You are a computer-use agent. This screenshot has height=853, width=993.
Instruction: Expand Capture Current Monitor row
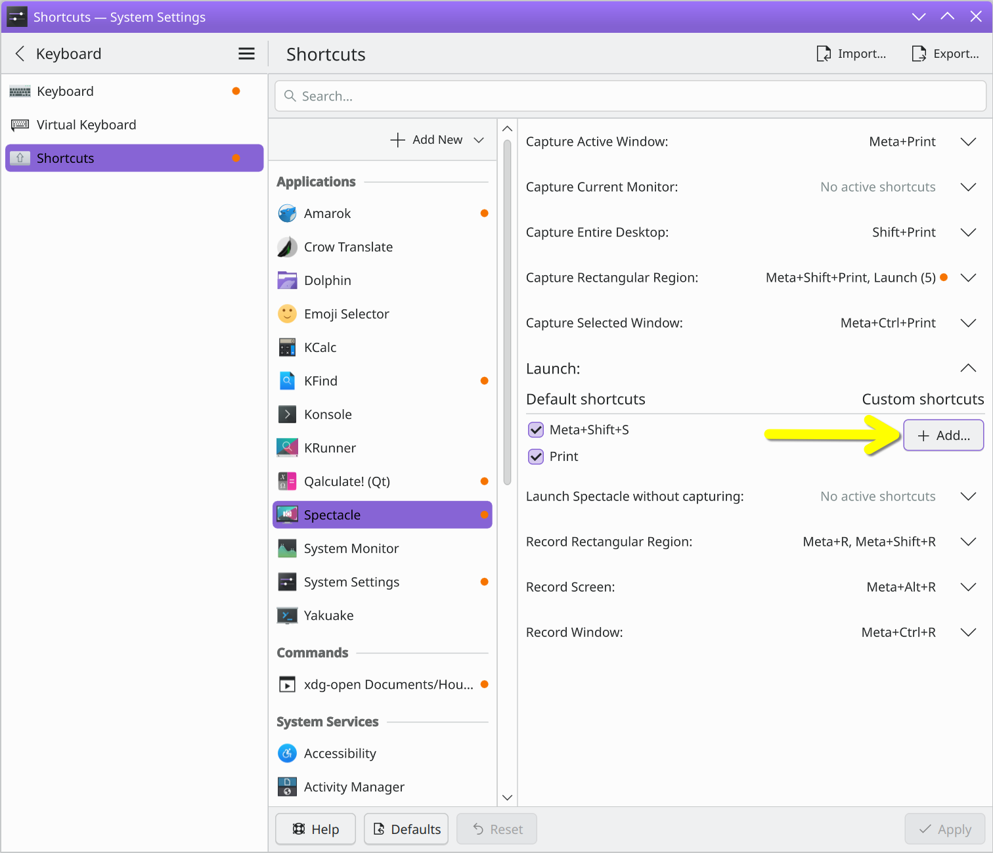click(968, 187)
